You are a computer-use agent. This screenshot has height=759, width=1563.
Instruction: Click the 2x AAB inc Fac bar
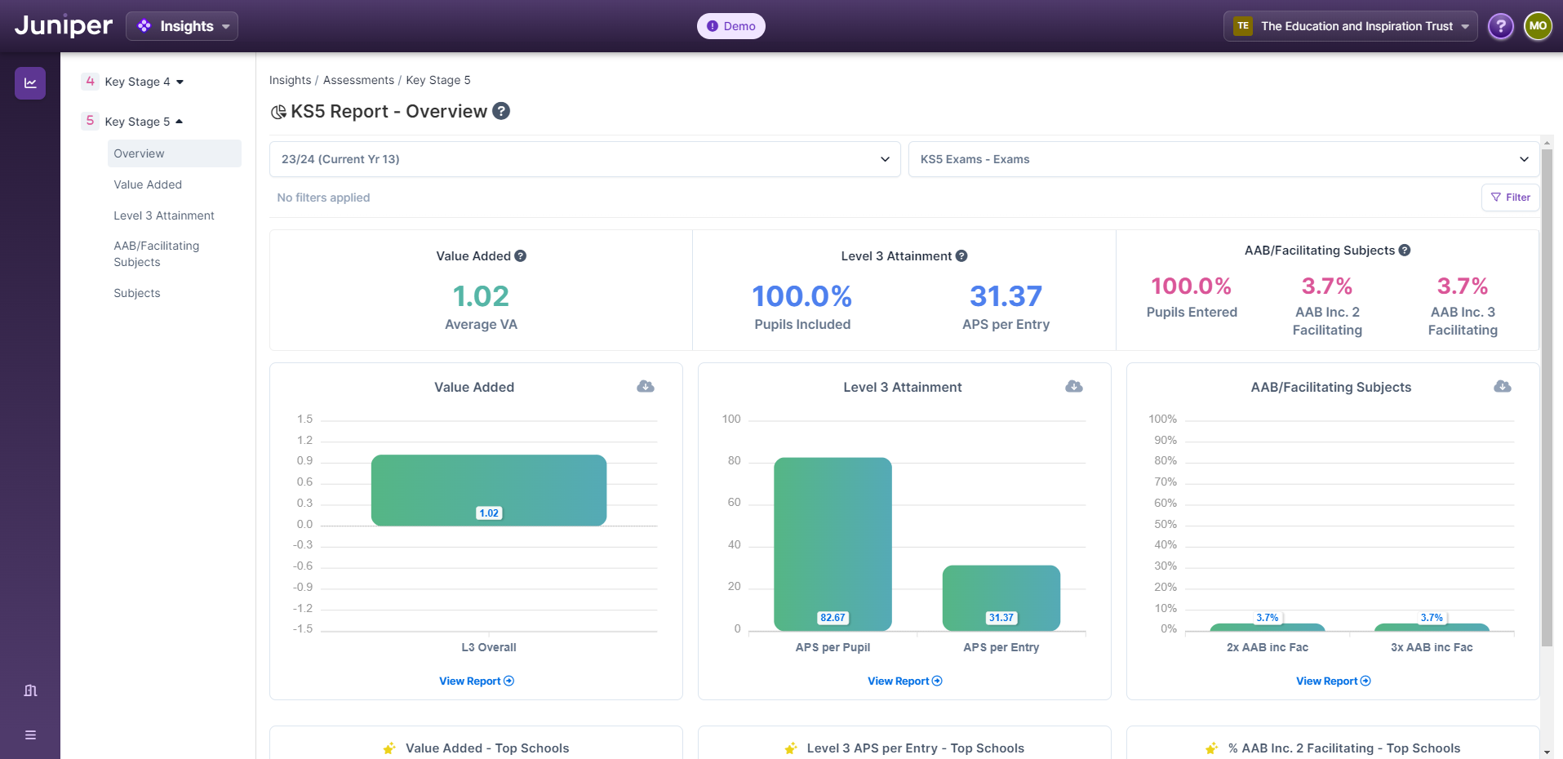coord(1268,628)
